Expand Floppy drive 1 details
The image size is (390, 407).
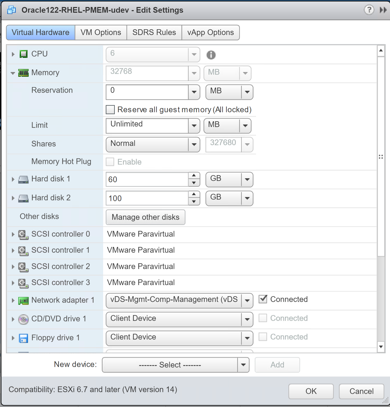pyautogui.click(x=13, y=338)
